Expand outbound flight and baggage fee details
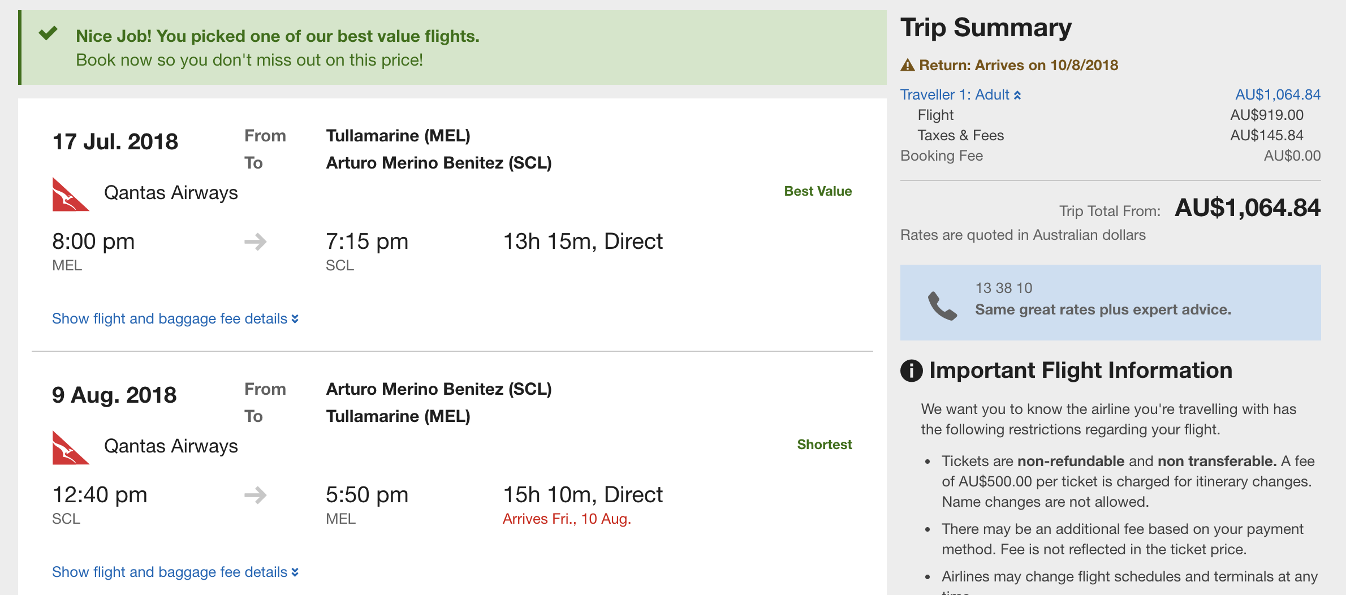The height and width of the screenshot is (595, 1346). [x=175, y=319]
